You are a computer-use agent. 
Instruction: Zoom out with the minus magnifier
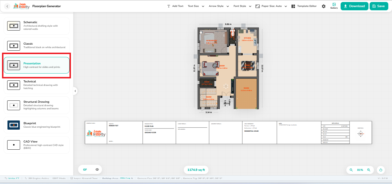(351, 170)
